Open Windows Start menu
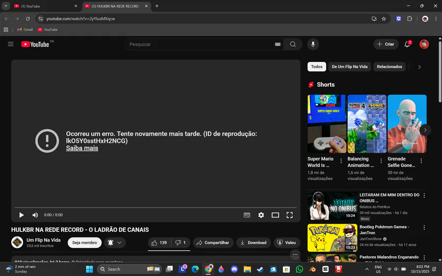This screenshot has width=442, height=276. (x=89, y=269)
